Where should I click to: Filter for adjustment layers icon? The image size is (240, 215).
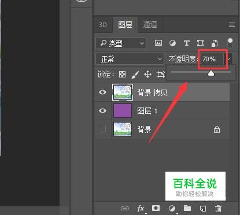tap(172, 43)
